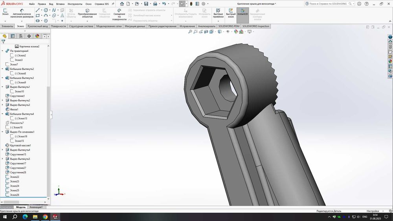Pin the menu bar with pushpin

(x=113, y=4)
